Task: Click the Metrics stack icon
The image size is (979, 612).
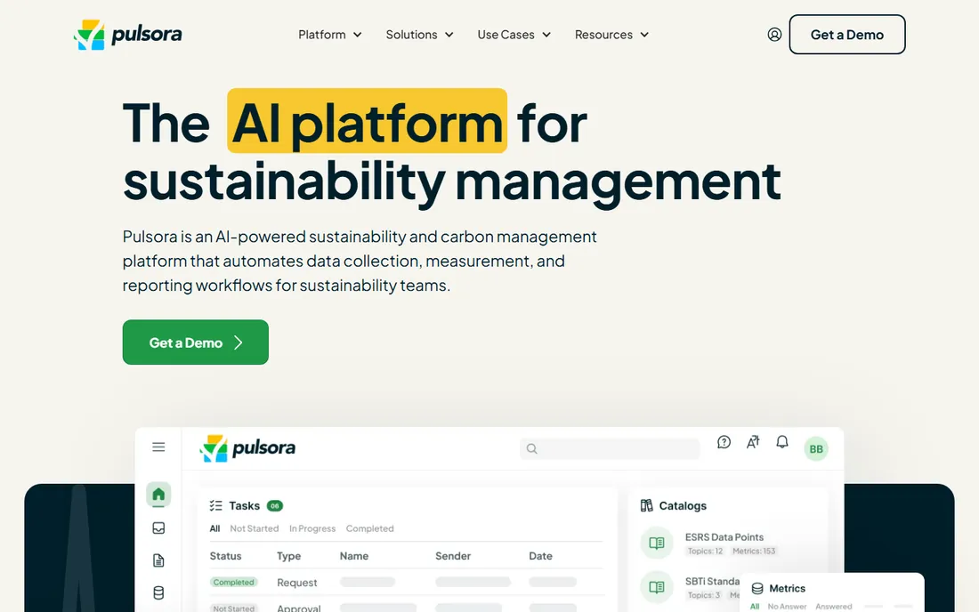Action: pos(757,588)
